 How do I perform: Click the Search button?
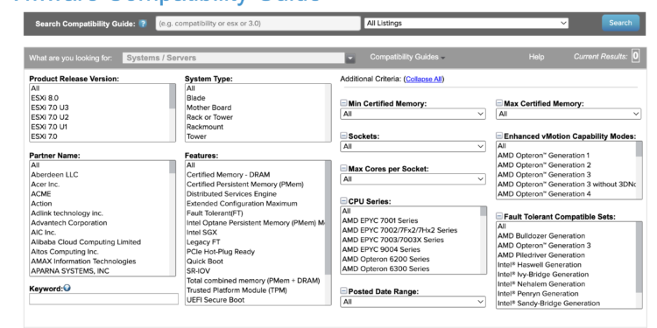click(620, 23)
